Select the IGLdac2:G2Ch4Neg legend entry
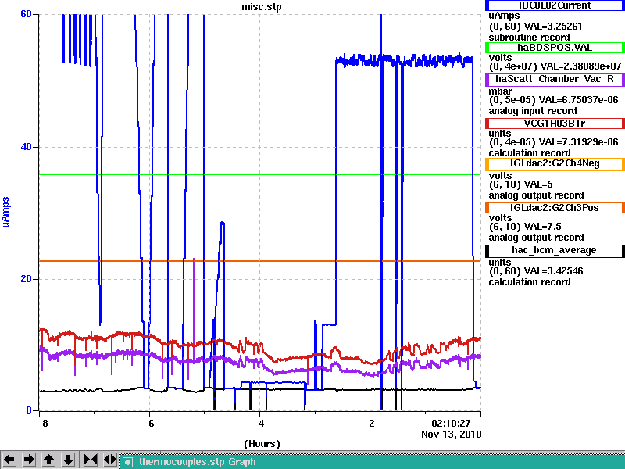The image size is (625, 469). point(555,163)
